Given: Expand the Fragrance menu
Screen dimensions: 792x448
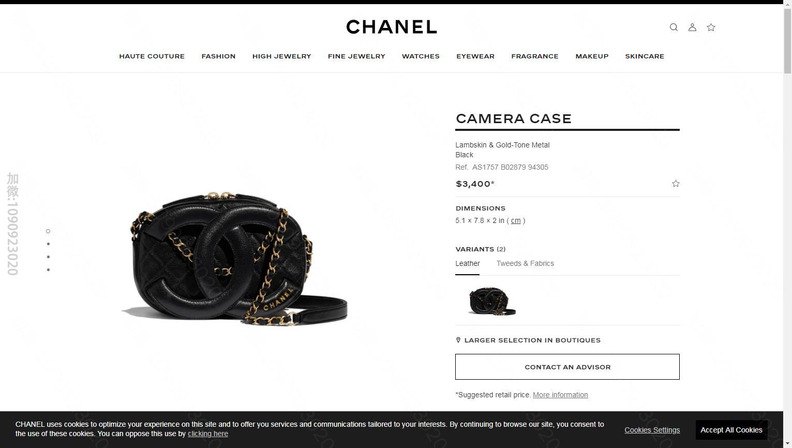Looking at the screenshot, I should coord(535,56).
